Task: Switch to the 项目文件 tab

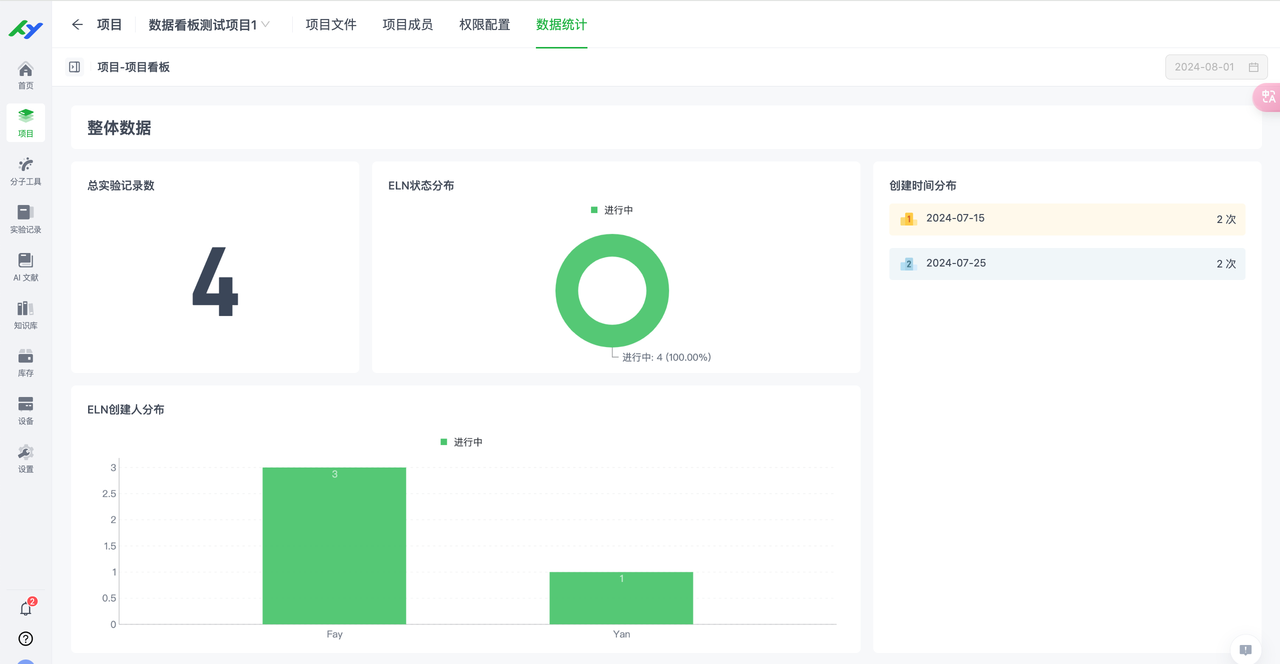Action: [x=331, y=24]
